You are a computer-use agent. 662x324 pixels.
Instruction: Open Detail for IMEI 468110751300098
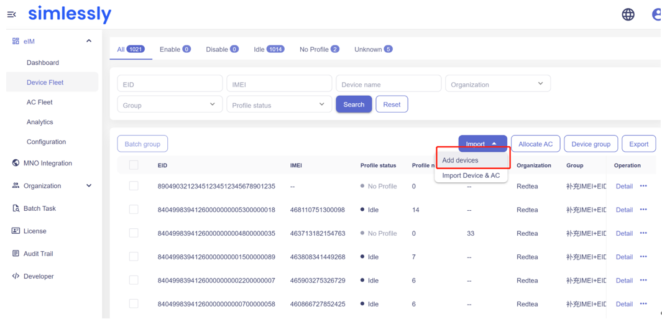click(x=624, y=210)
